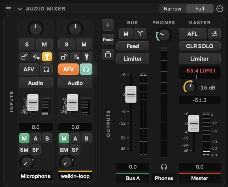The width and height of the screenshot is (228, 187).
Task: Collapse the Audio Mixer panel chevron
Action: coord(20,9)
